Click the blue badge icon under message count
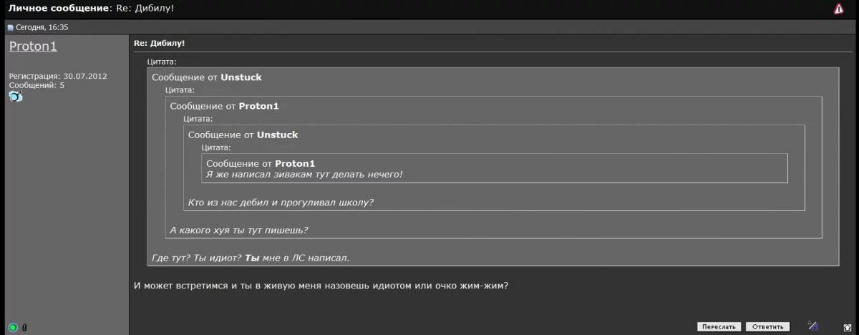Image resolution: width=859 pixels, height=335 pixels. pyautogui.click(x=16, y=97)
